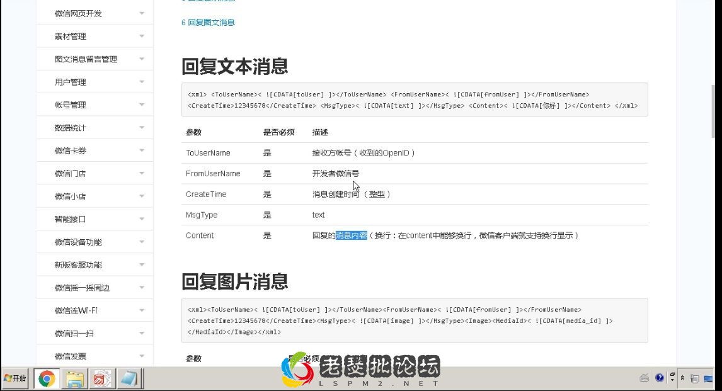Open the 回复图文消息 link

pyautogui.click(x=208, y=23)
